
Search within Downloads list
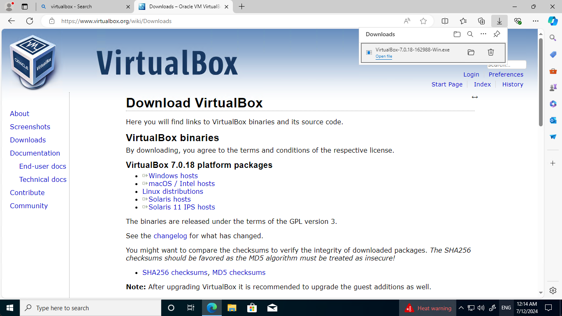coord(470,34)
